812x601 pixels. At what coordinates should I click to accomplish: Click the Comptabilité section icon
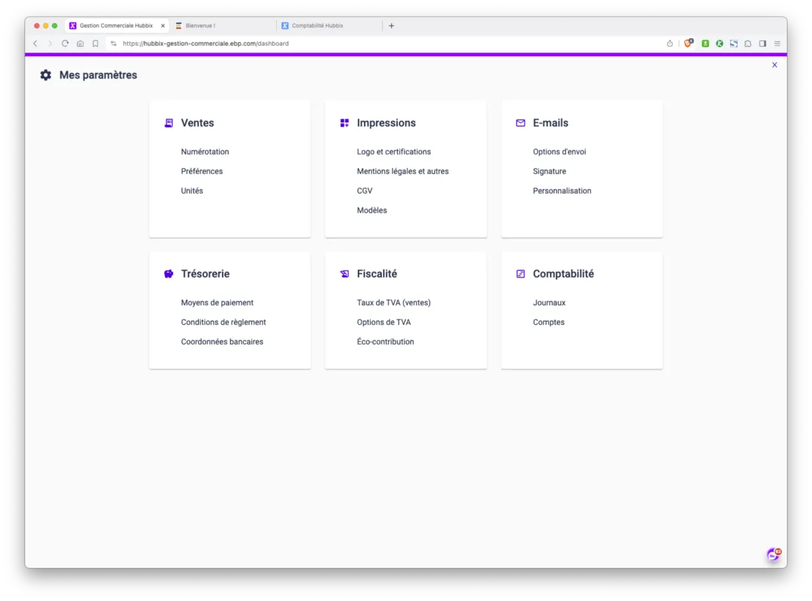click(x=520, y=274)
